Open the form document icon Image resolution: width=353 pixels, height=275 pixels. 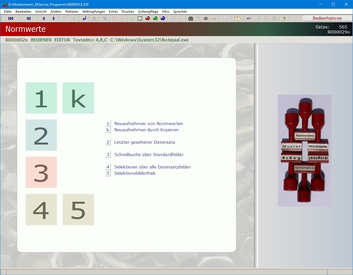point(140,19)
